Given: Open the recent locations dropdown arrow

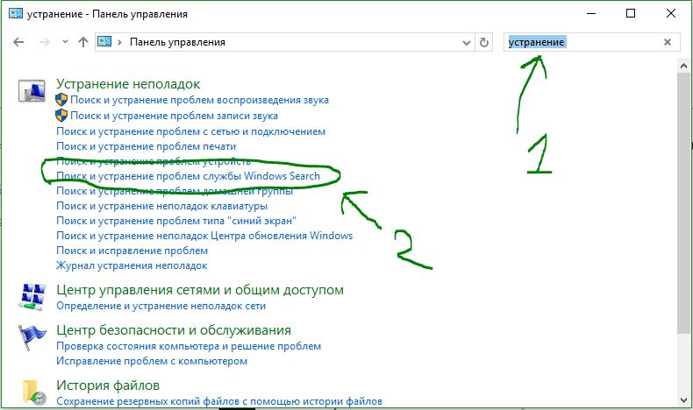Looking at the screenshot, I should pyautogui.click(x=66, y=42).
